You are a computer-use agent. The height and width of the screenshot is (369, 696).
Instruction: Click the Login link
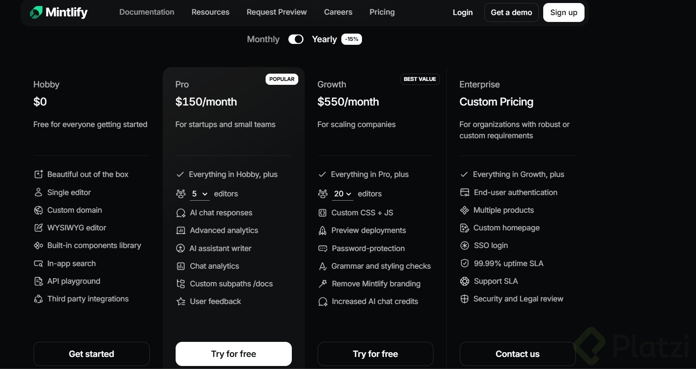click(x=463, y=12)
